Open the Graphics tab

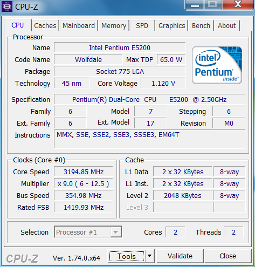tap(171, 25)
